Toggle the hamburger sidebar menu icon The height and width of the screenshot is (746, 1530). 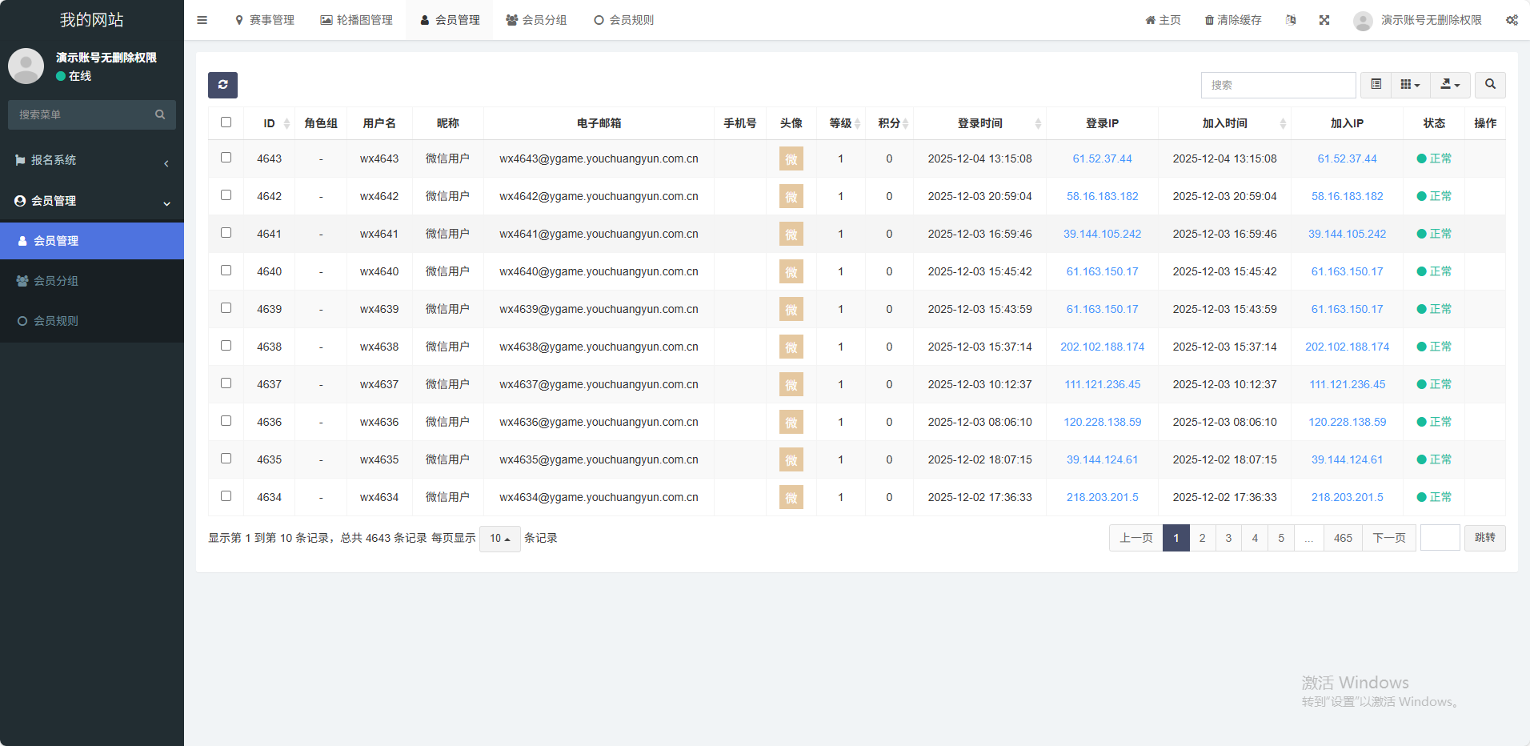[202, 20]
